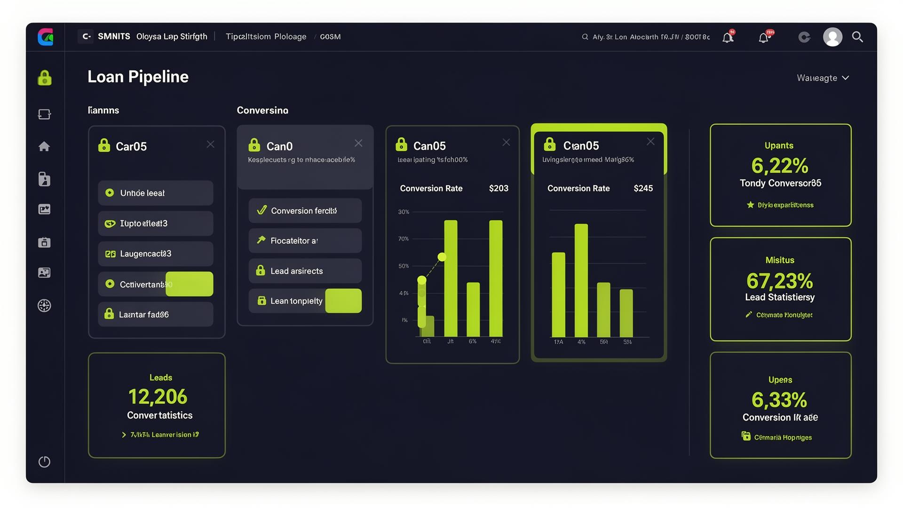Click the Conversion fercit item
The width and height of the screenshot is (903, 508).
pos(305,211)
